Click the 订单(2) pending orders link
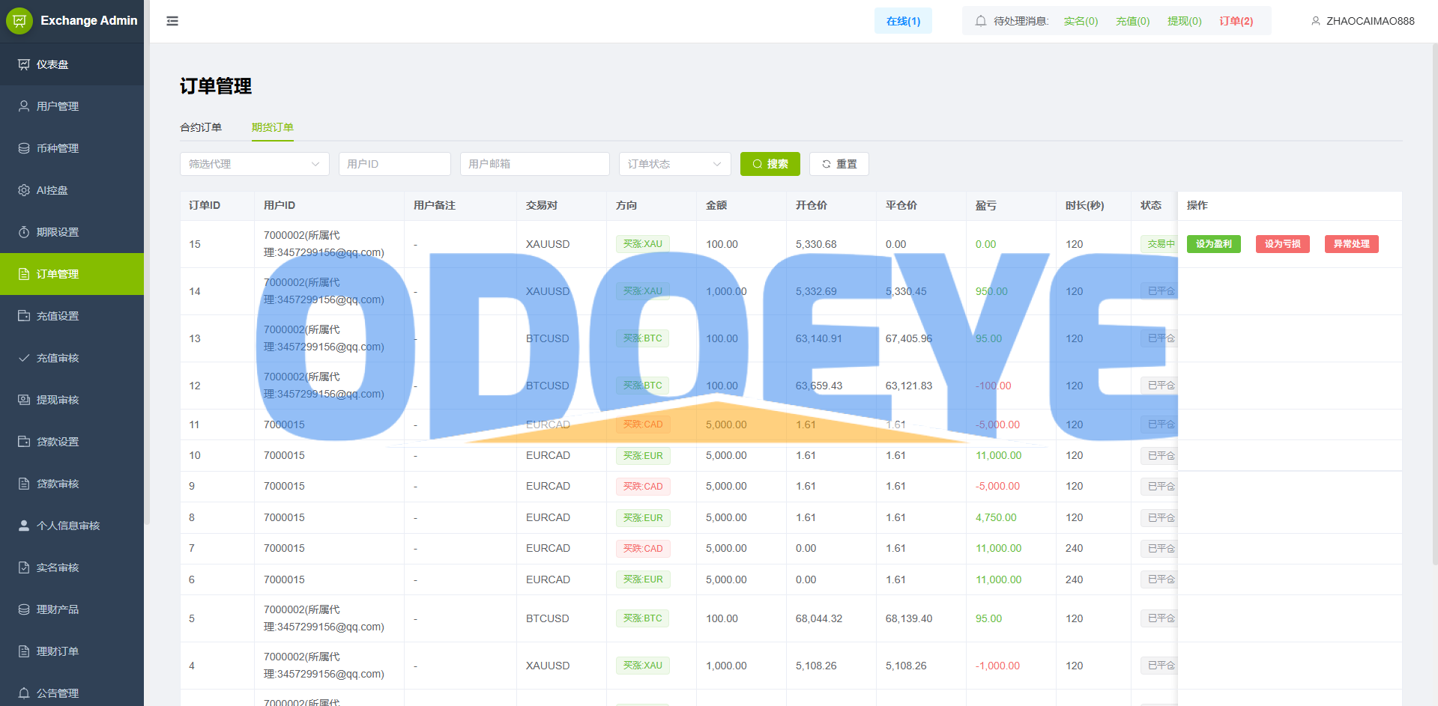1438x706 pixels. [x=1236, y=21]
